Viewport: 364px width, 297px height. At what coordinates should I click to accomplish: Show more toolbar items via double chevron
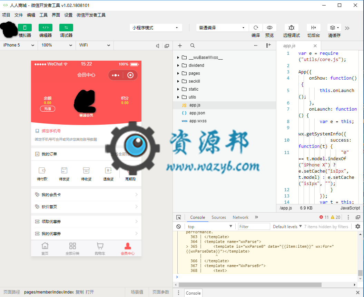click(347, 28)
